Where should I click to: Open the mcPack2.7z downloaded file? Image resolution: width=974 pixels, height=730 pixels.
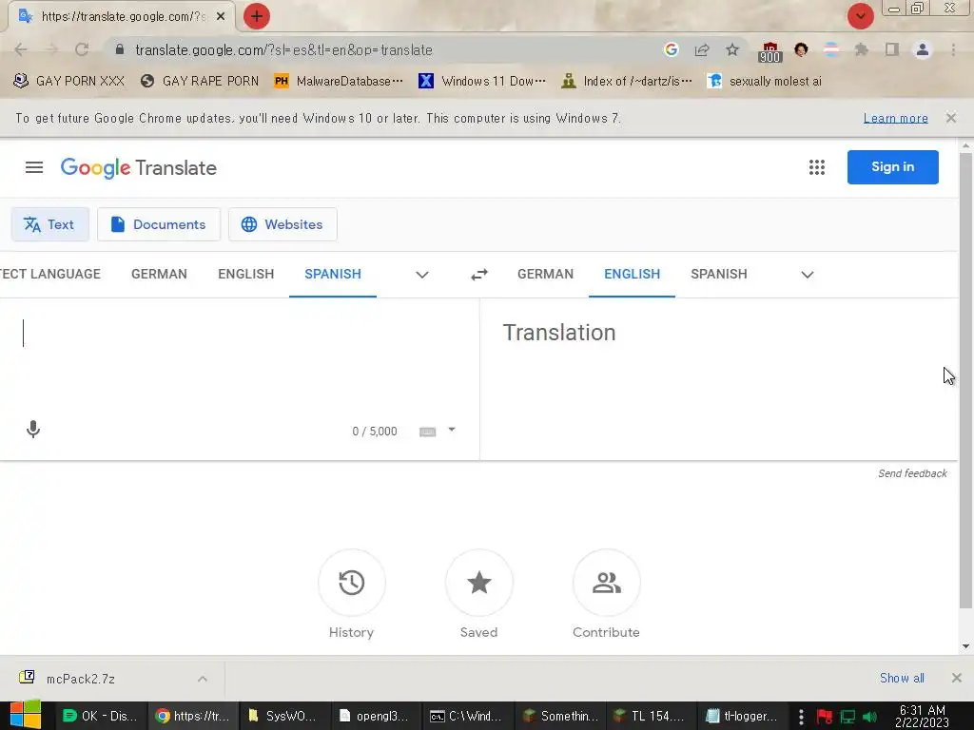[x=81, y=679]
